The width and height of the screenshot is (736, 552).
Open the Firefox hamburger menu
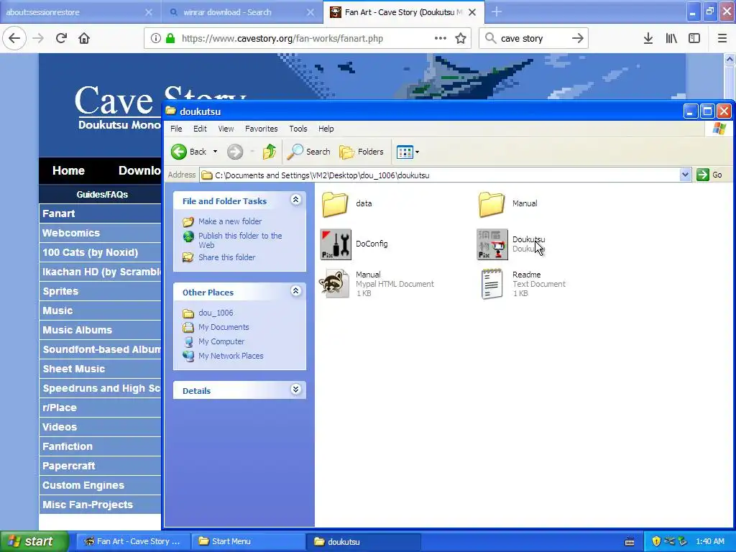coord(722,38)
